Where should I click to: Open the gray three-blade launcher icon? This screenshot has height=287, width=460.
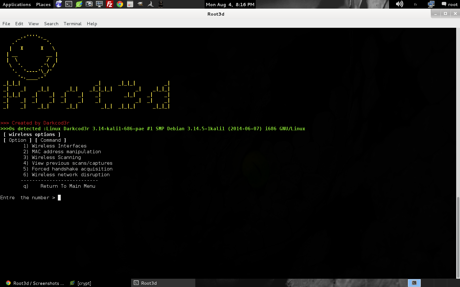[151, 4]
